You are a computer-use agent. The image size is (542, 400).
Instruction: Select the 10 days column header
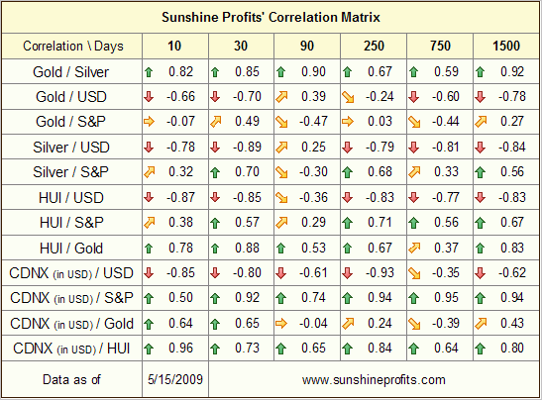[x=174, y=46]
